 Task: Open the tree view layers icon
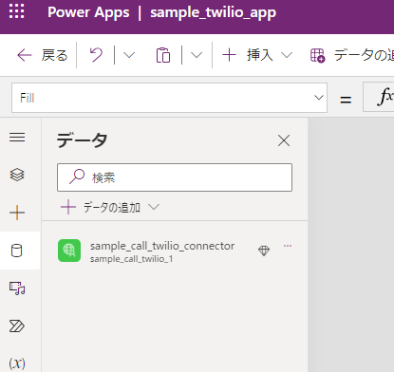(x=17, y=175)
